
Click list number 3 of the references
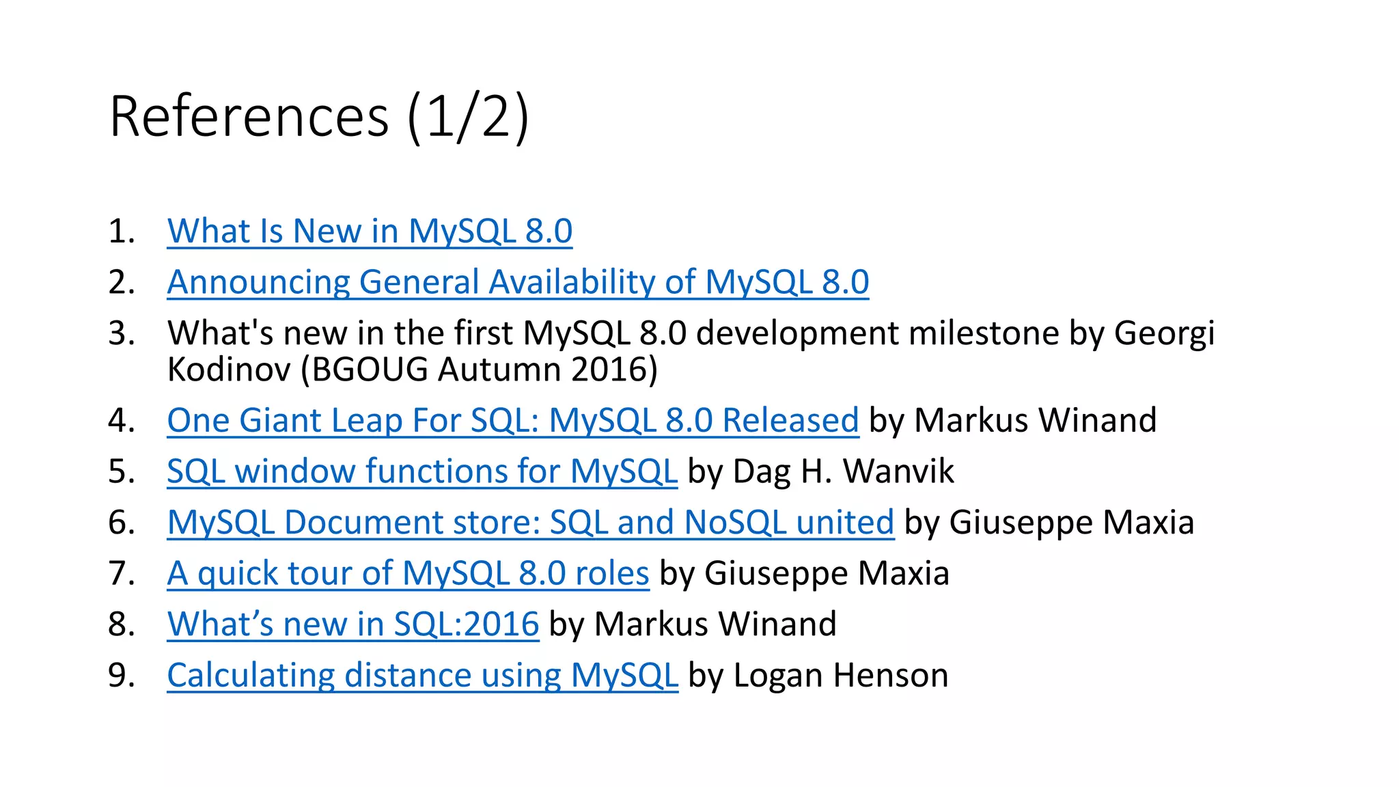point(122,333)
